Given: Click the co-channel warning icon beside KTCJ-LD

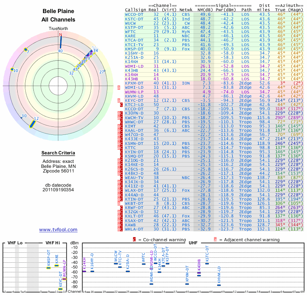Looking at the screenshot, I should pos(121,104).
